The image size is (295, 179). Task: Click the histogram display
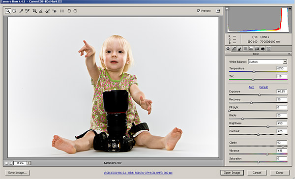(x=258, y=20)
